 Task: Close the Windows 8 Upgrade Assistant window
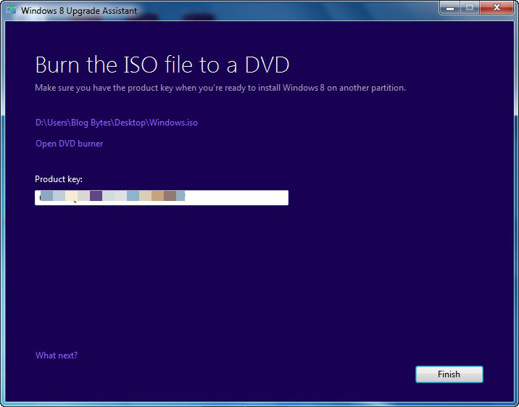pos(497,7)
